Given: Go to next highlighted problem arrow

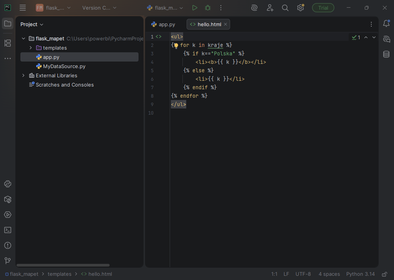Looking at the screenshot, I should [x=374, y=37].
